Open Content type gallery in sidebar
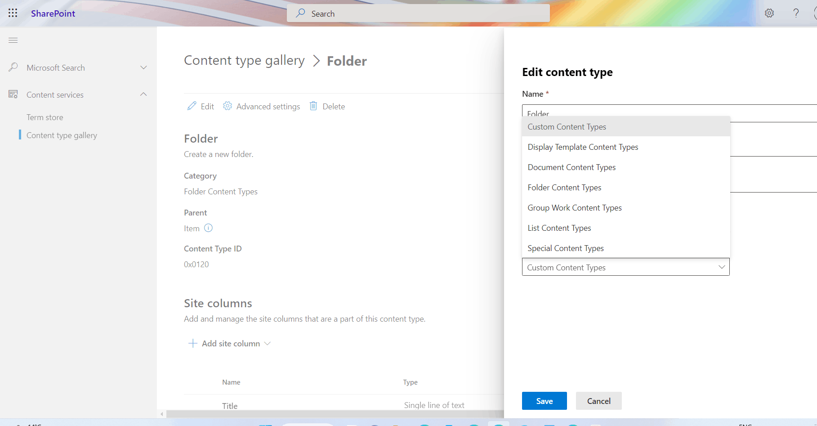Image resolution: width=817 pixels, height=426 pixels. [62, 135]
